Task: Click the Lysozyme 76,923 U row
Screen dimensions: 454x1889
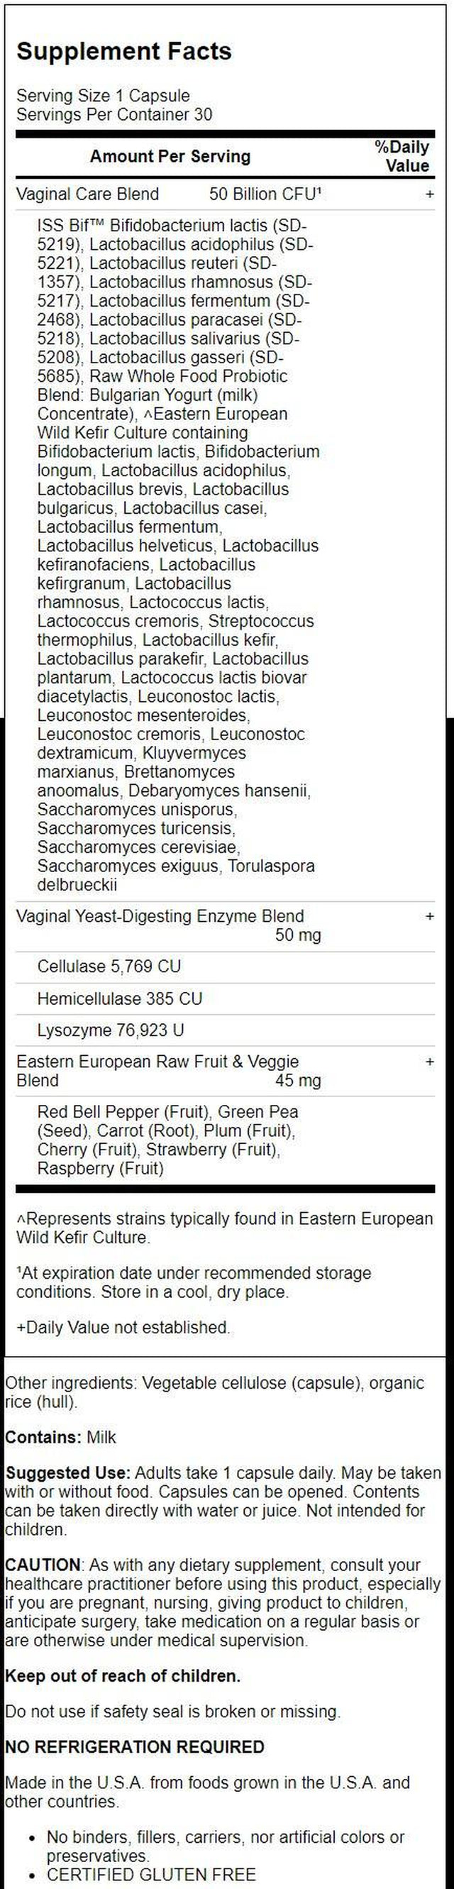Action: point(111,1030)
